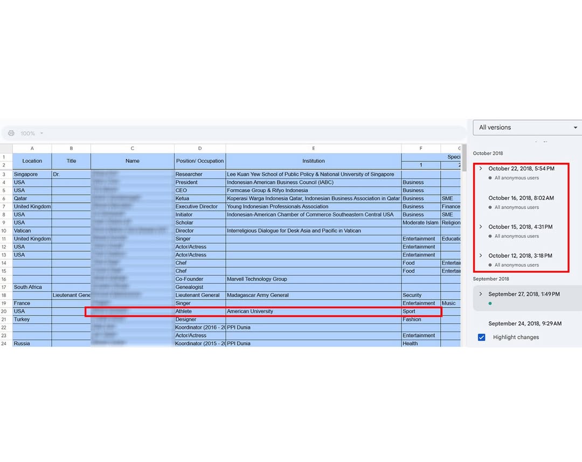Click the print icon in the toolbar
The image size is (582, 462).
(11, 133)
